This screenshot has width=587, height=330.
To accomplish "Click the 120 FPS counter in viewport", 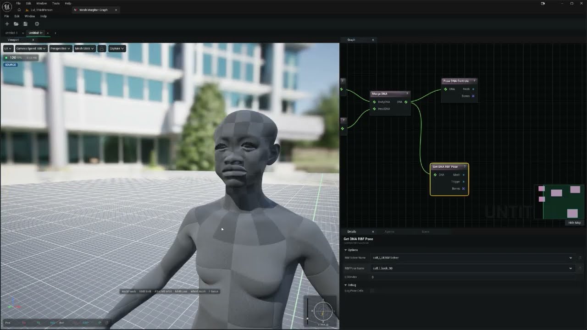I will (13, 58).
